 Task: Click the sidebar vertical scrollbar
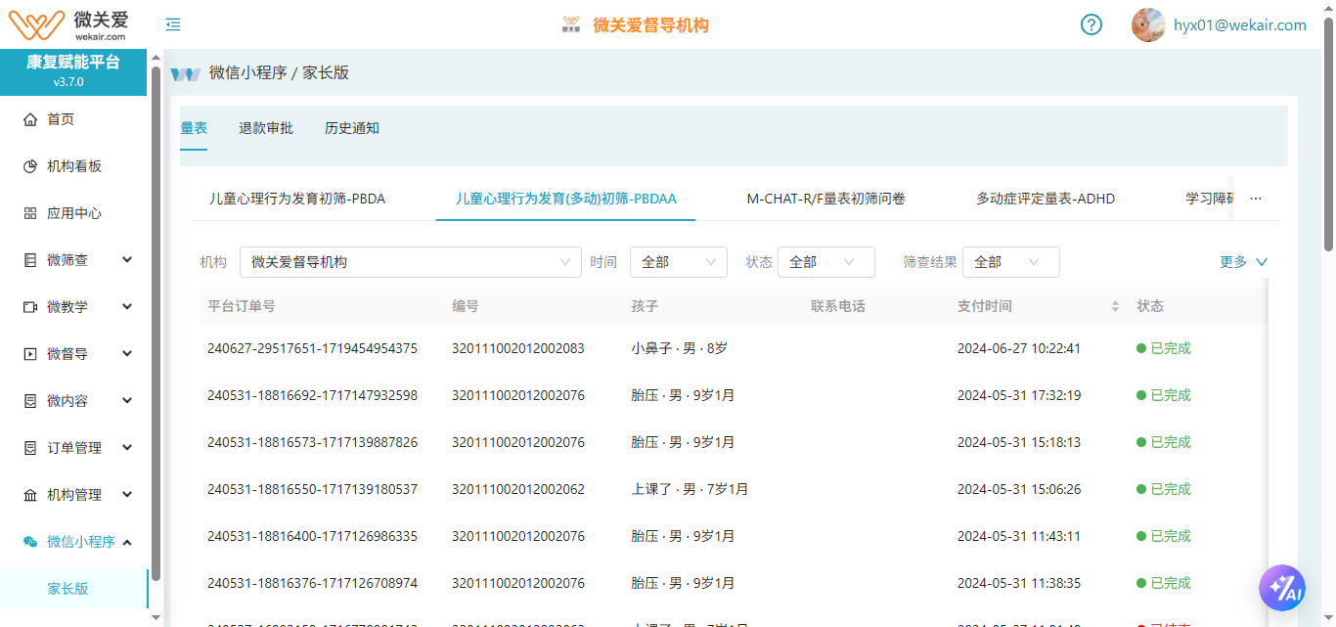point(156,323)
